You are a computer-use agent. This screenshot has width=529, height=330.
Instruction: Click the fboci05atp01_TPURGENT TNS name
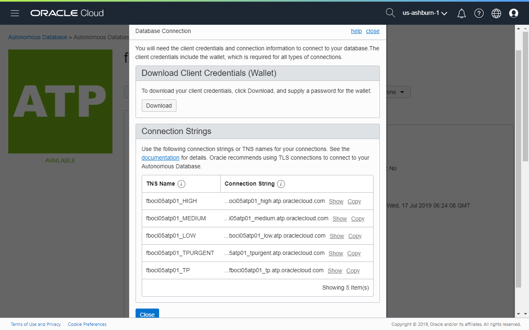[180, 253]
